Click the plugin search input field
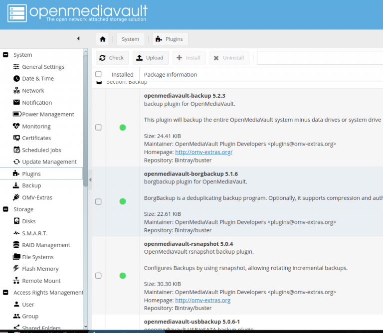 (319, 58)
